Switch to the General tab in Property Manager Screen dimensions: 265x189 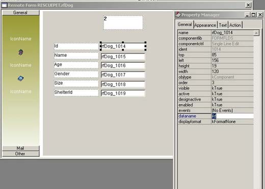pos(184,25)
